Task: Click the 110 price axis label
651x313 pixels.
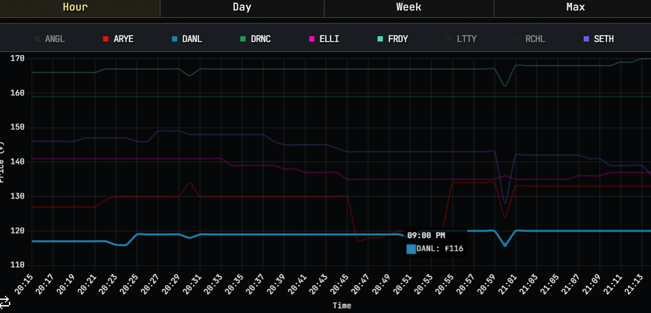Action: tap(17, 265)
